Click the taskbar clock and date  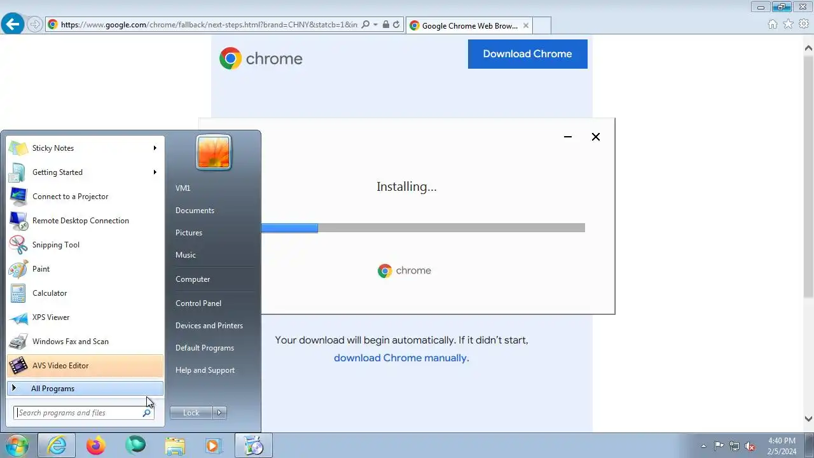(x=782, y=446)
